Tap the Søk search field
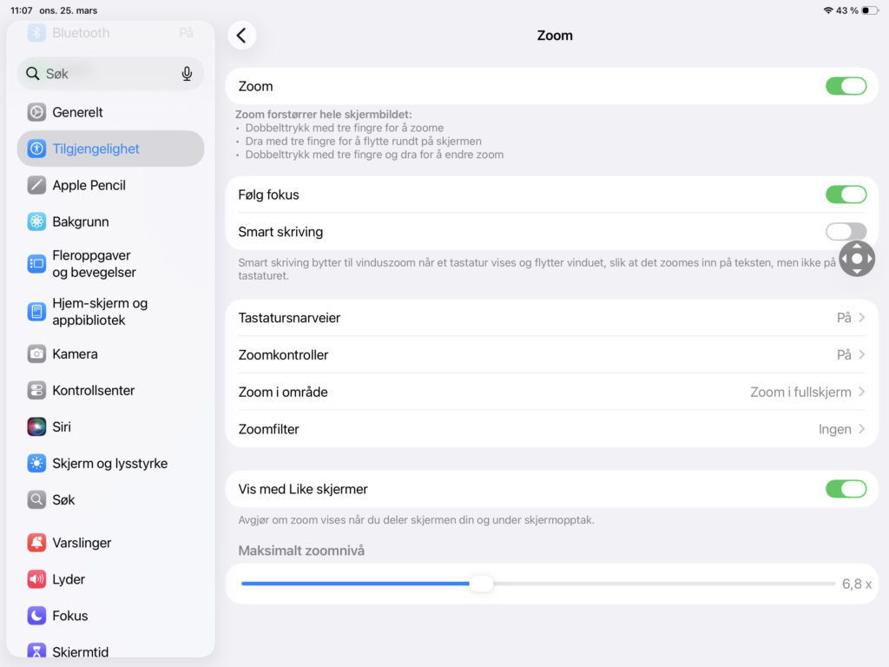889x667 pixels. pos(110,74)
